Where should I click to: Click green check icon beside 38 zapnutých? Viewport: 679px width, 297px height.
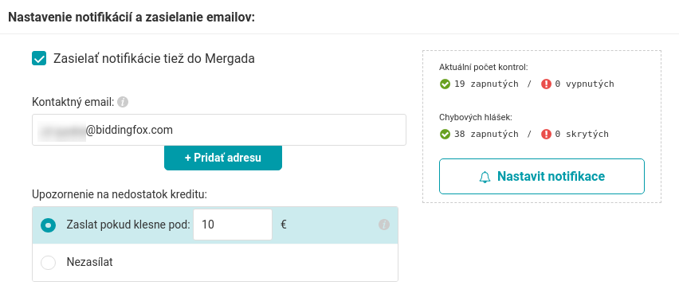[x=445, y=135]
